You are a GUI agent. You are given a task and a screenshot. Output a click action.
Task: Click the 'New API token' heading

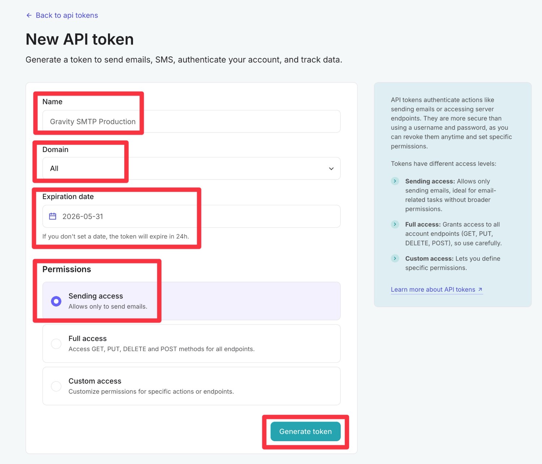coord(79,39)
